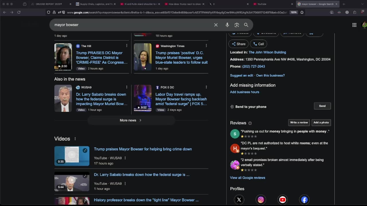Switch to Supply Chain, Logistics tab
This screenshot has height=206, width=367.
(x=96, y=4)
